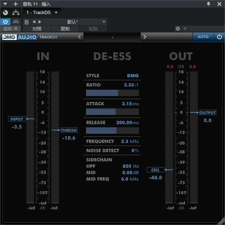Click the DMG Audio logo

click(20, 37)
